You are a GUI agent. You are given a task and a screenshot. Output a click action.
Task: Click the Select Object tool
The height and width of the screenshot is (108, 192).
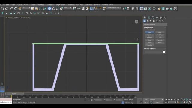tap(33, 9)
